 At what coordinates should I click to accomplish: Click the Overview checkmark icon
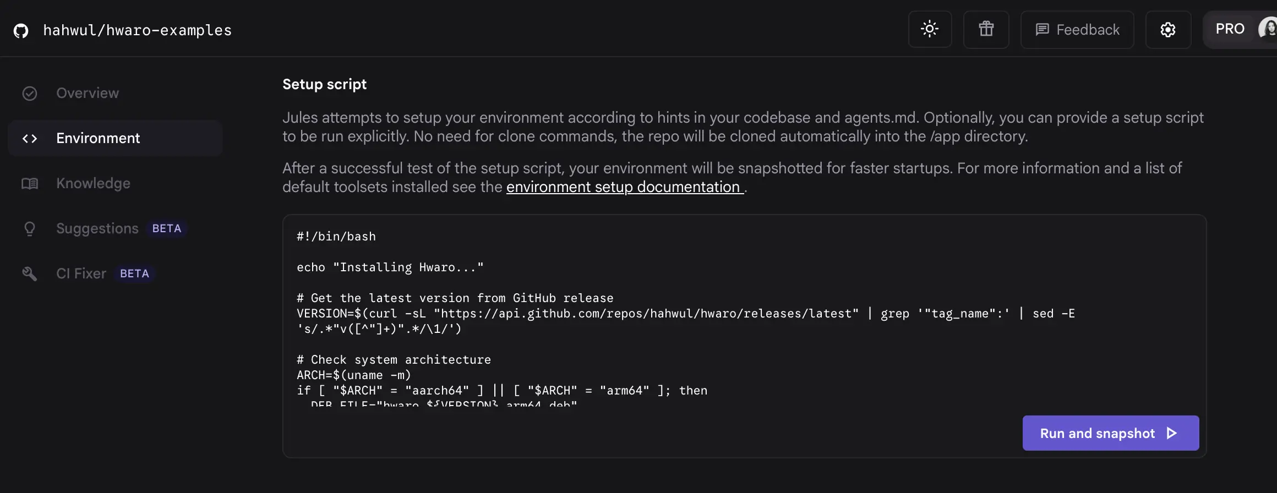point(30,94)
